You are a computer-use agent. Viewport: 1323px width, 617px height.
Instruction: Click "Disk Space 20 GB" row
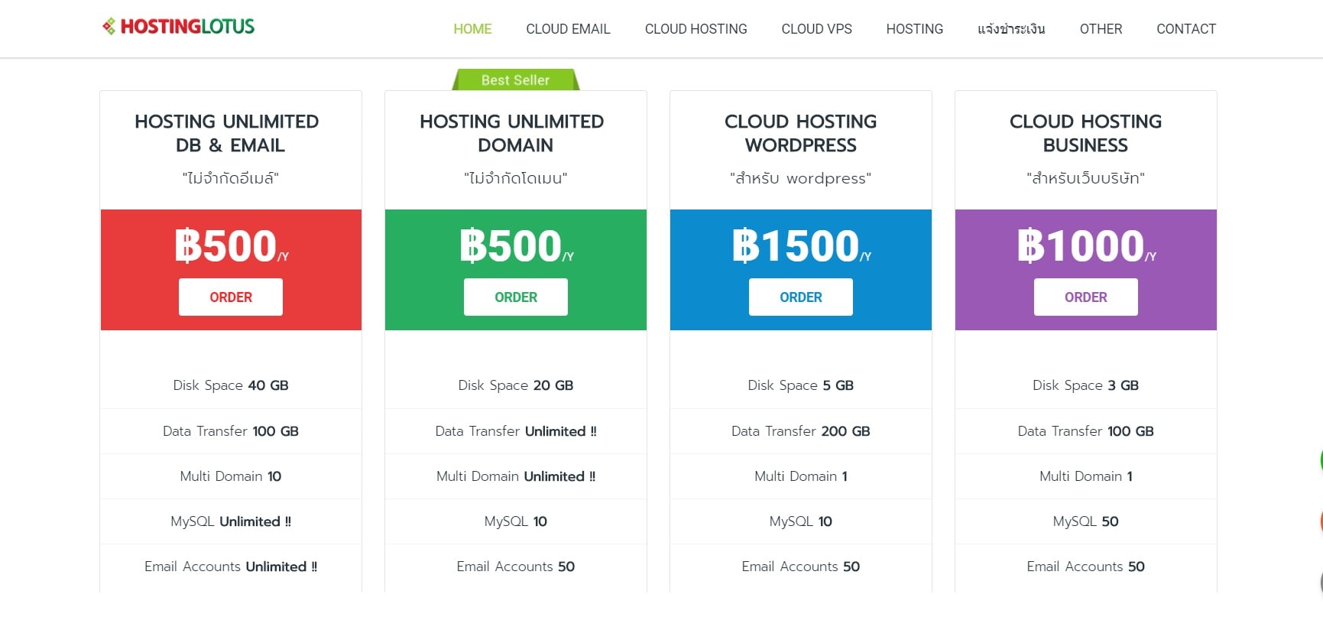[516, 385]
